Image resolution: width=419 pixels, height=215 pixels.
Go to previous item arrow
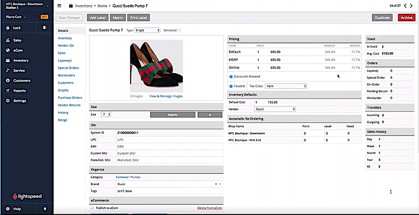(405, 5)
